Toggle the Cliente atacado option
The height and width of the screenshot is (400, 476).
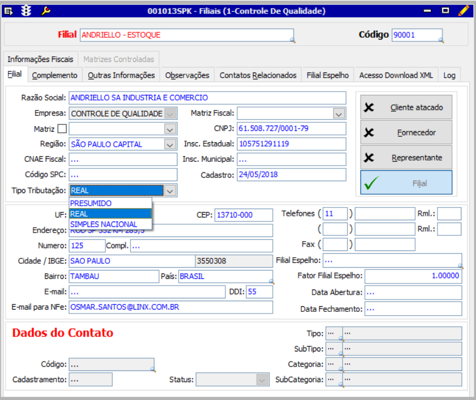(x=406, y=107)
